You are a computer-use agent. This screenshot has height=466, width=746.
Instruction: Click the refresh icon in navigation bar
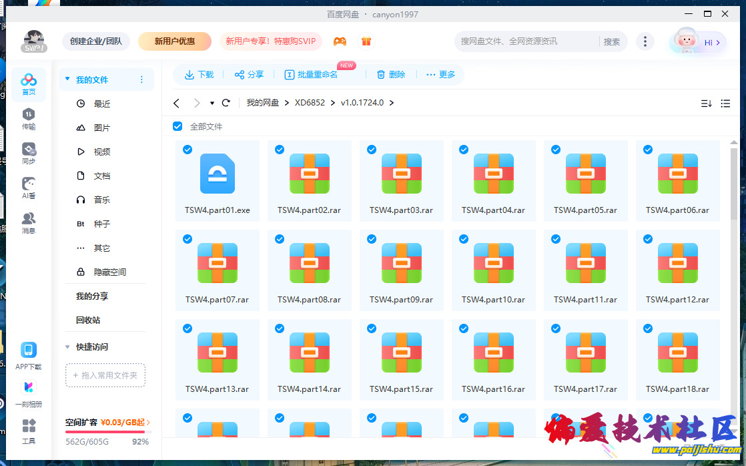pyautogui.click(x=226, y=103)
